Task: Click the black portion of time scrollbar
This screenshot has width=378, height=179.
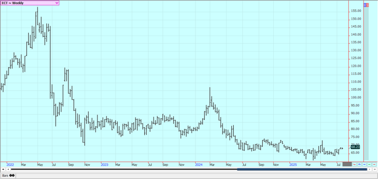Action: pyautogui.click(x=124, y=169)
